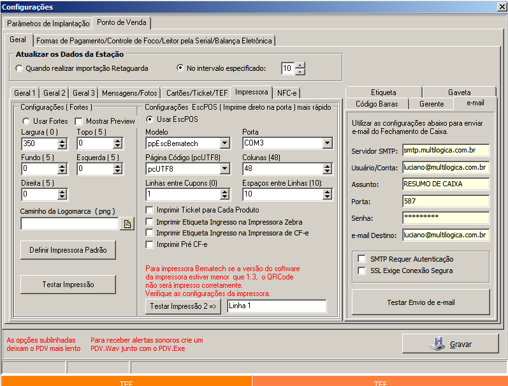Click the Servidor SMTP input field

[446, 151]
